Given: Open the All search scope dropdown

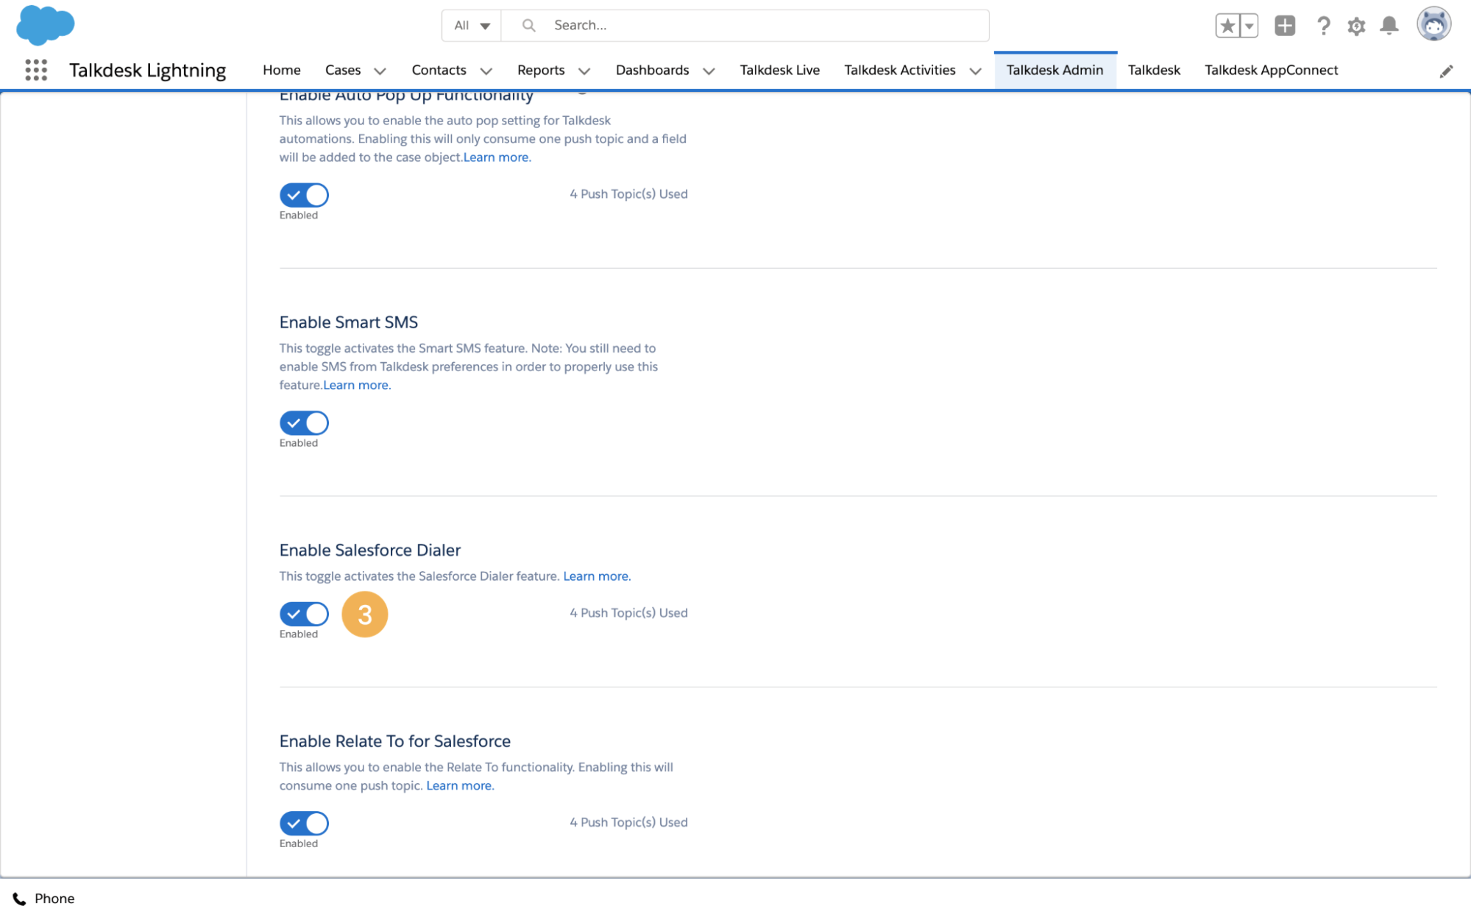Looking at the screenshot, I should click(471, 24).
